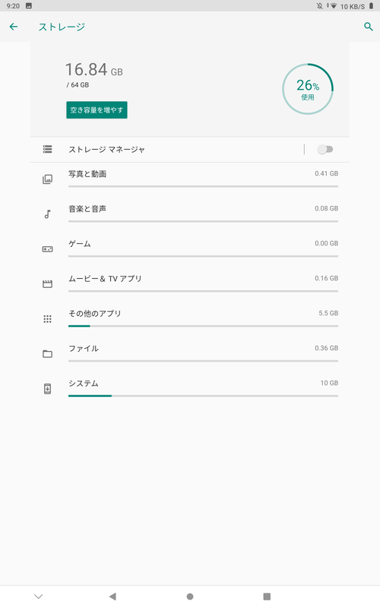Click the game controller icon

point(47,249)
